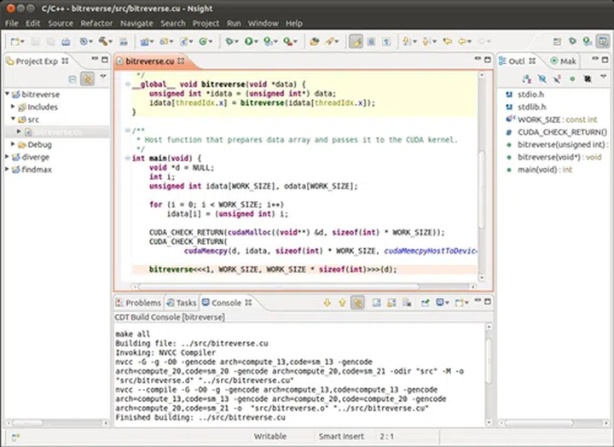This screenshot has height=447, width=614.
Task: Toggle the highlighted button in main toolbar
Action: pyautogui.click(x=356, y=40)
